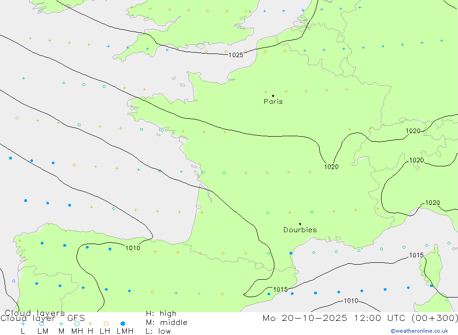Click the 'L: low' legend text

click(158, 331)
